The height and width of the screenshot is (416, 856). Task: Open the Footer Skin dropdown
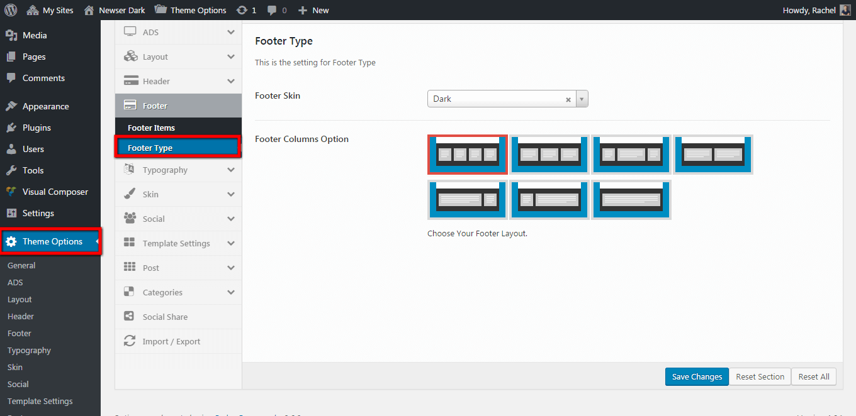pos(508,99)
